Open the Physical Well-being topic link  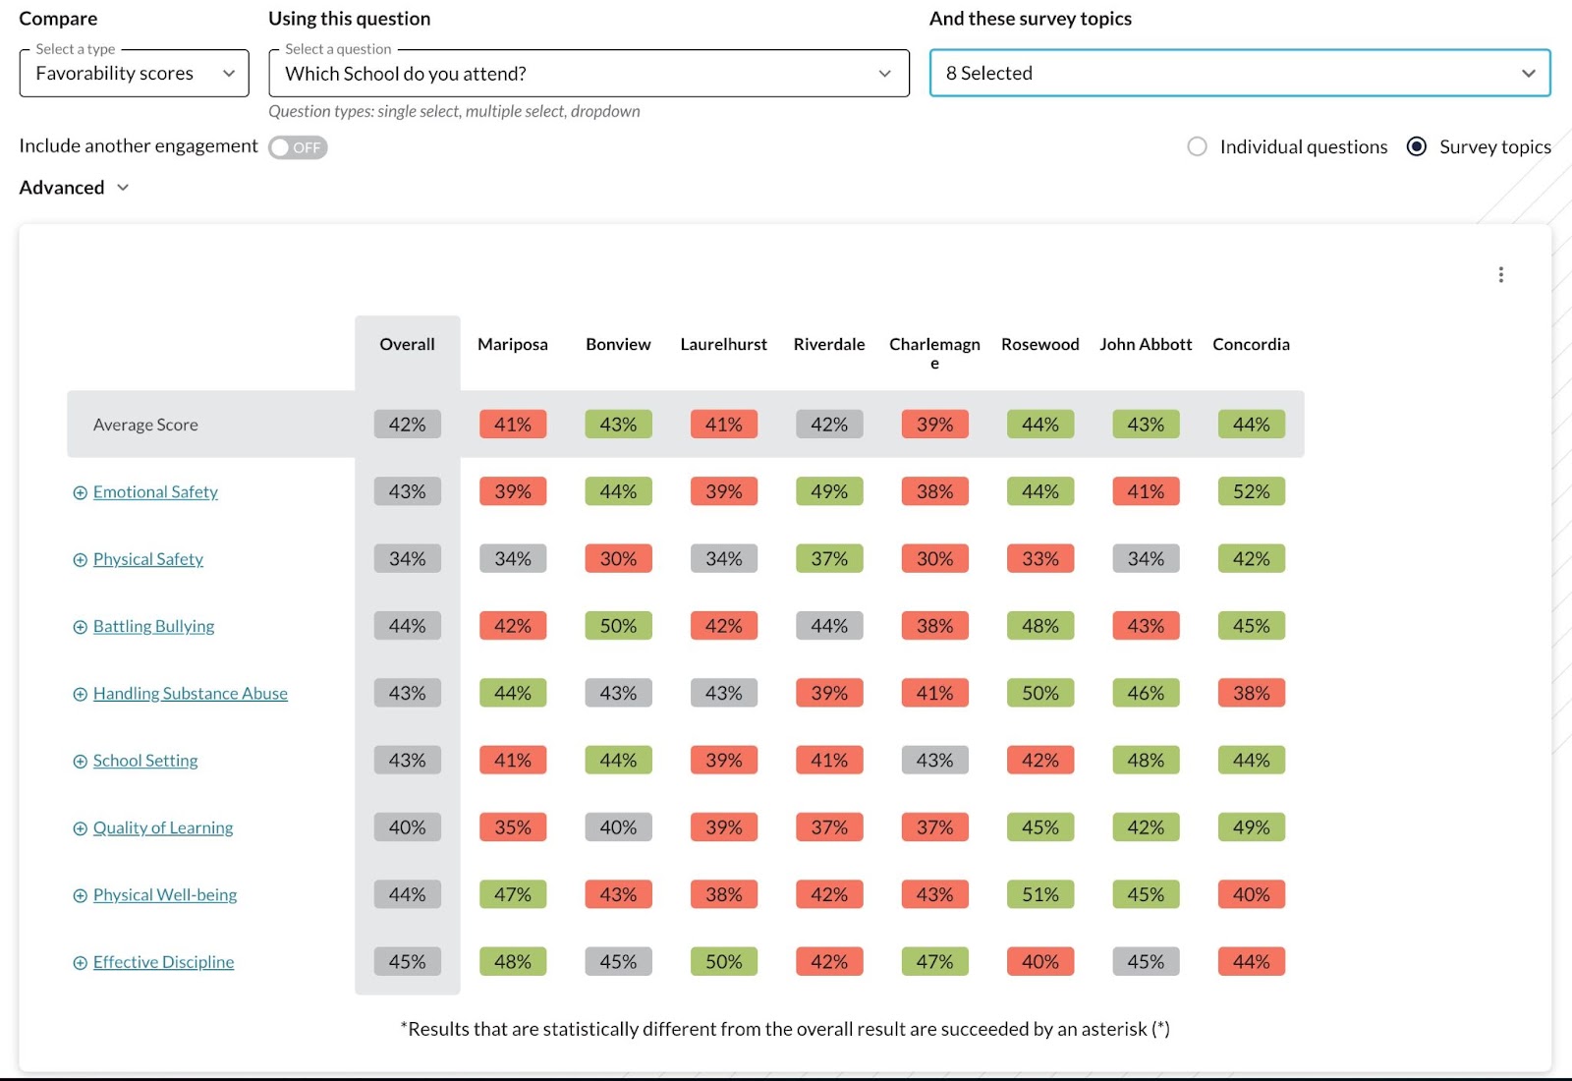tap(165, 895)
